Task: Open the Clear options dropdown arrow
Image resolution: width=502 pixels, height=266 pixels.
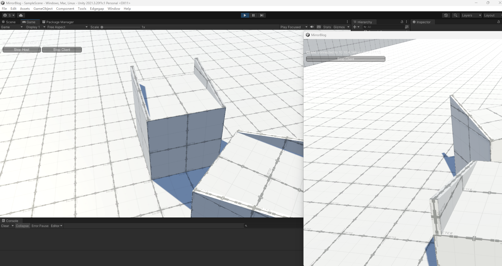Action: 12,226
